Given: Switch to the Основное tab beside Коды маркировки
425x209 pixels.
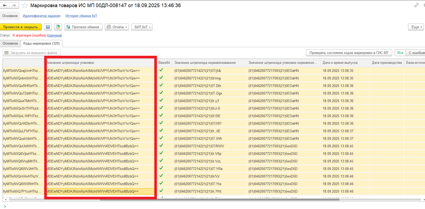Looking at the screenshot, I should coord(10,44).
